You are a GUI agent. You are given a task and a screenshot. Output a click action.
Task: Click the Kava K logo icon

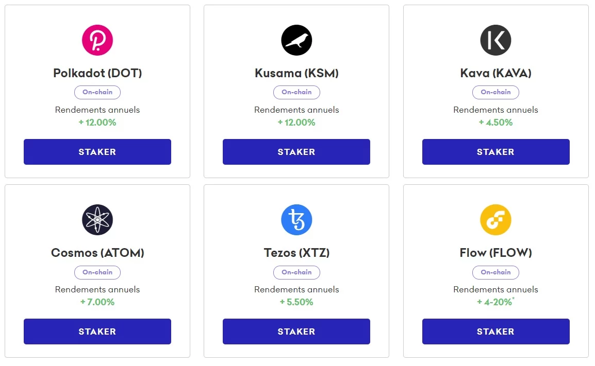click(x=495, y=40)
